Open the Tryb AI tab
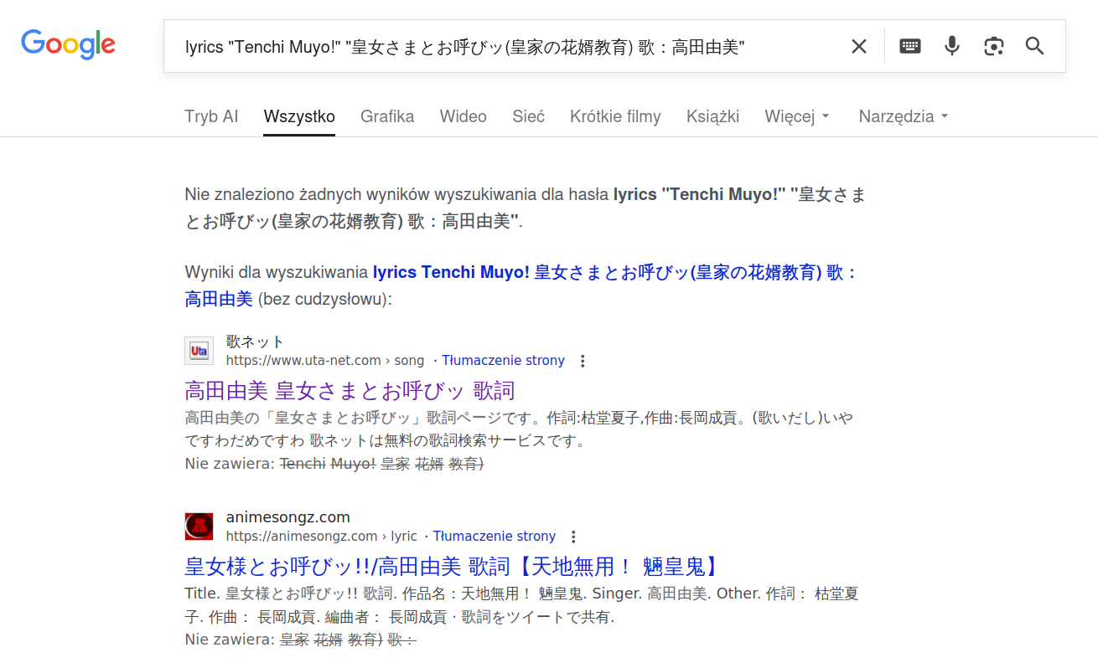Viewport: 1098px width, 668px height. click(211, 116)
